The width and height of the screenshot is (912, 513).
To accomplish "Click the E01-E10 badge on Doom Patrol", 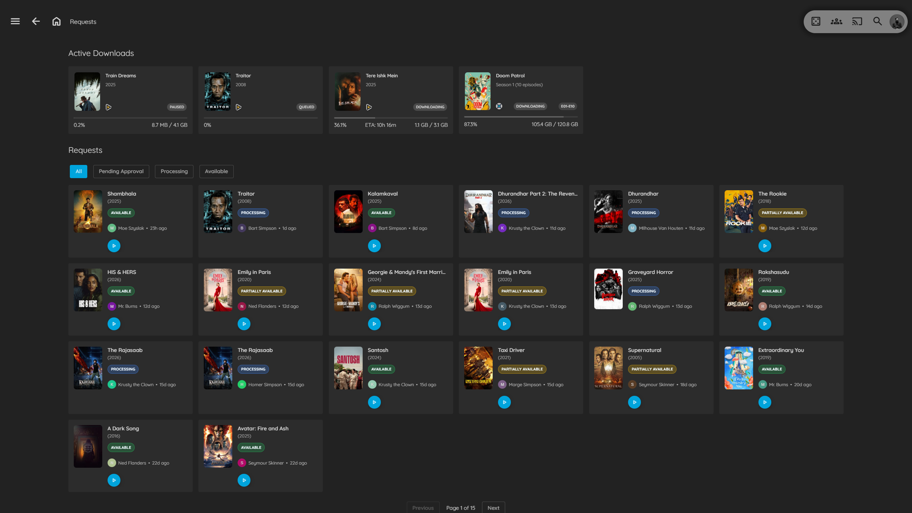I will (x=568, y=106).
